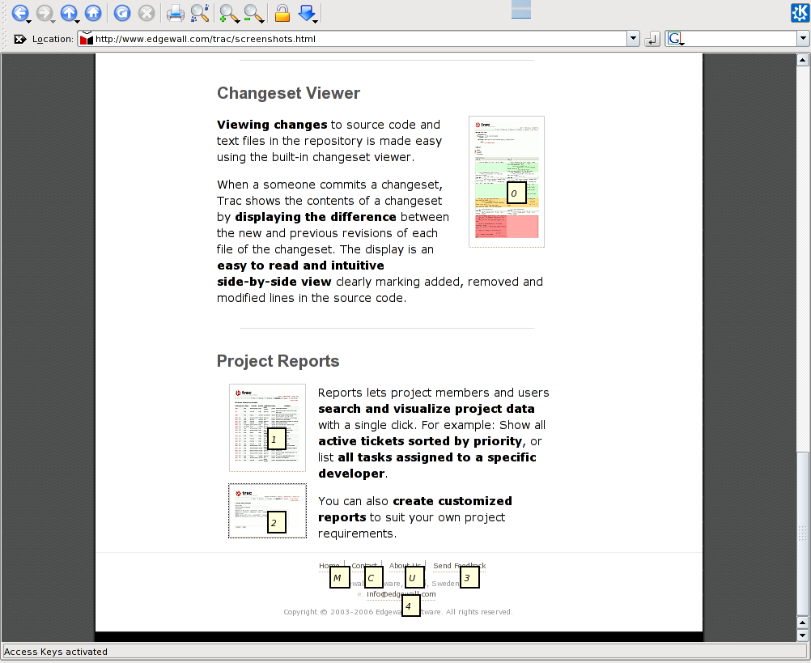Click the Security padlock icon

tap(282, 13)
